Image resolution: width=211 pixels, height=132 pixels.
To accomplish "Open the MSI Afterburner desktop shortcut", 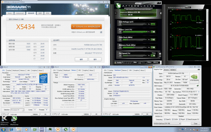I will tap(14, 120).
